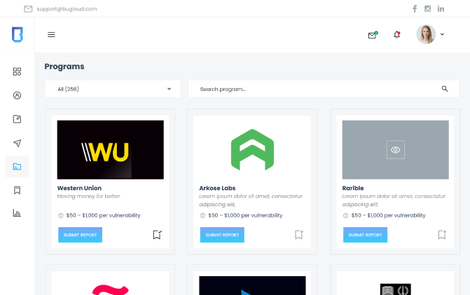This screenshot has height=295, width=470.
Task: Toggle bookmark on Arkose Labs program
Action: point(299,235)
